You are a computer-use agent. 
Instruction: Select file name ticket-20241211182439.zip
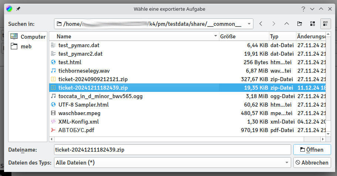(x=93, y=87)
